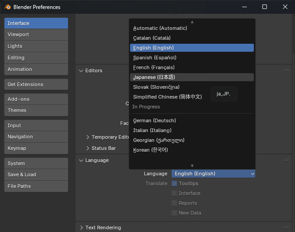Collapse the Editors panel

pos(81,70)
